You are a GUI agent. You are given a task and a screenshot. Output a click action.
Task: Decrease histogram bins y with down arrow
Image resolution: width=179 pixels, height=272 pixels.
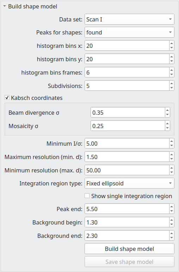172,61
